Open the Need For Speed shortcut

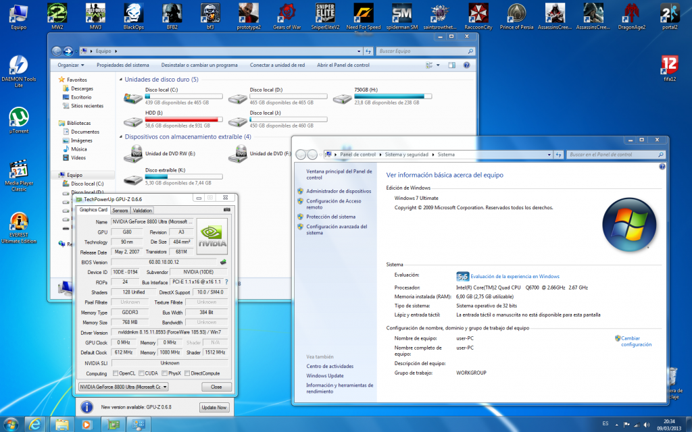(363, 16)
